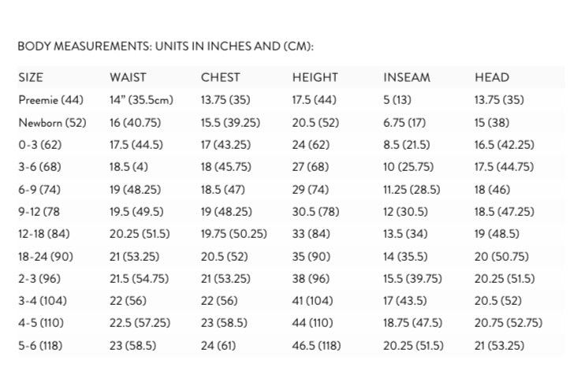
Task: Select head value 20.75 (52.75)
Action: [x=508, y=323]
